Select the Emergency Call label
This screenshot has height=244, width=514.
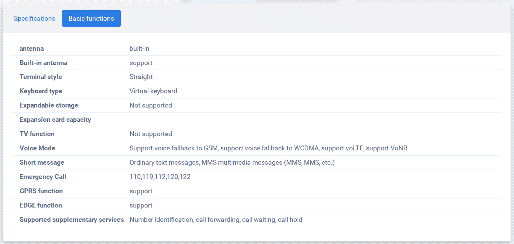[43, 177]
